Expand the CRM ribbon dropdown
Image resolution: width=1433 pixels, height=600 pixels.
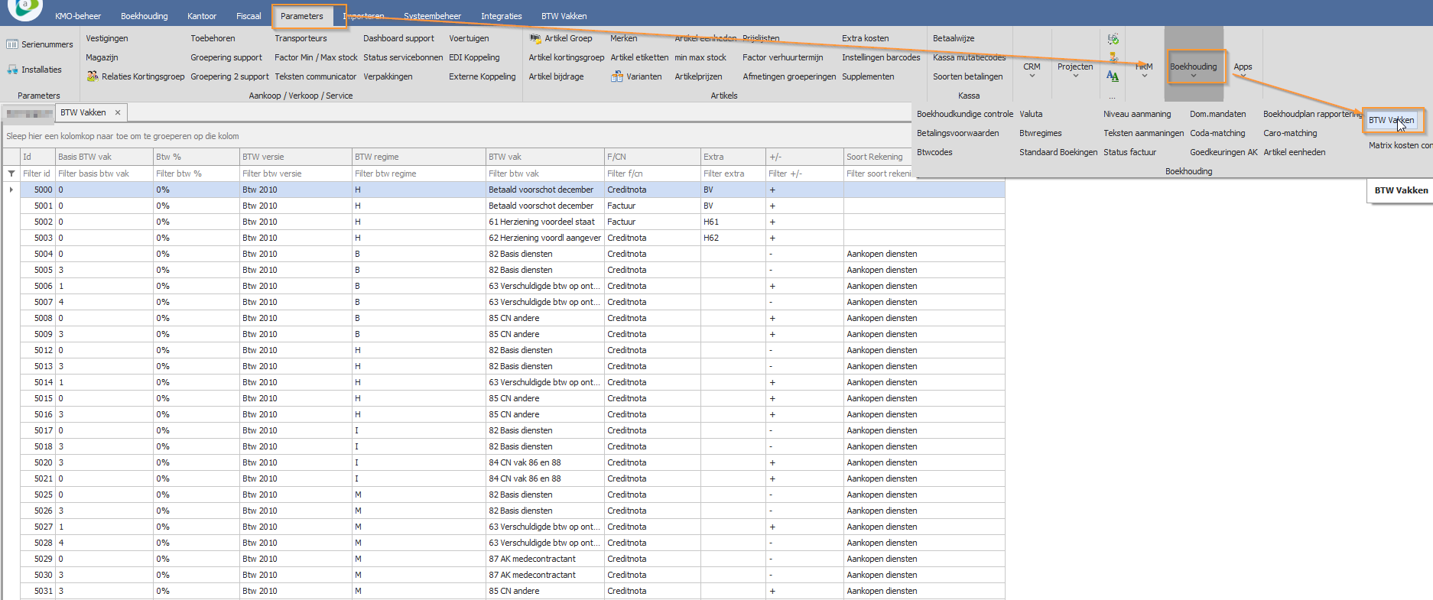pos(1032,70)
